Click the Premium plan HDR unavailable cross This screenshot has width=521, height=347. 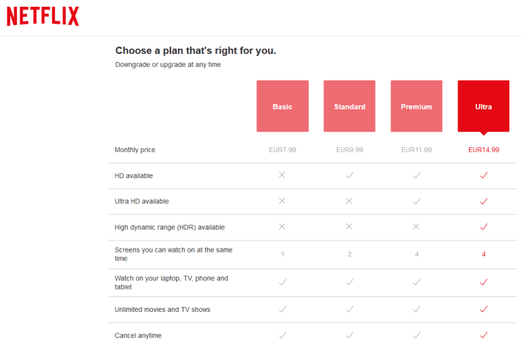tap(416, 227)
